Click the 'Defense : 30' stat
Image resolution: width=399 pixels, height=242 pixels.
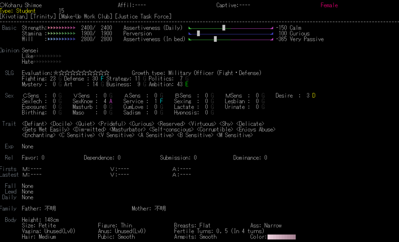point(81,79)
